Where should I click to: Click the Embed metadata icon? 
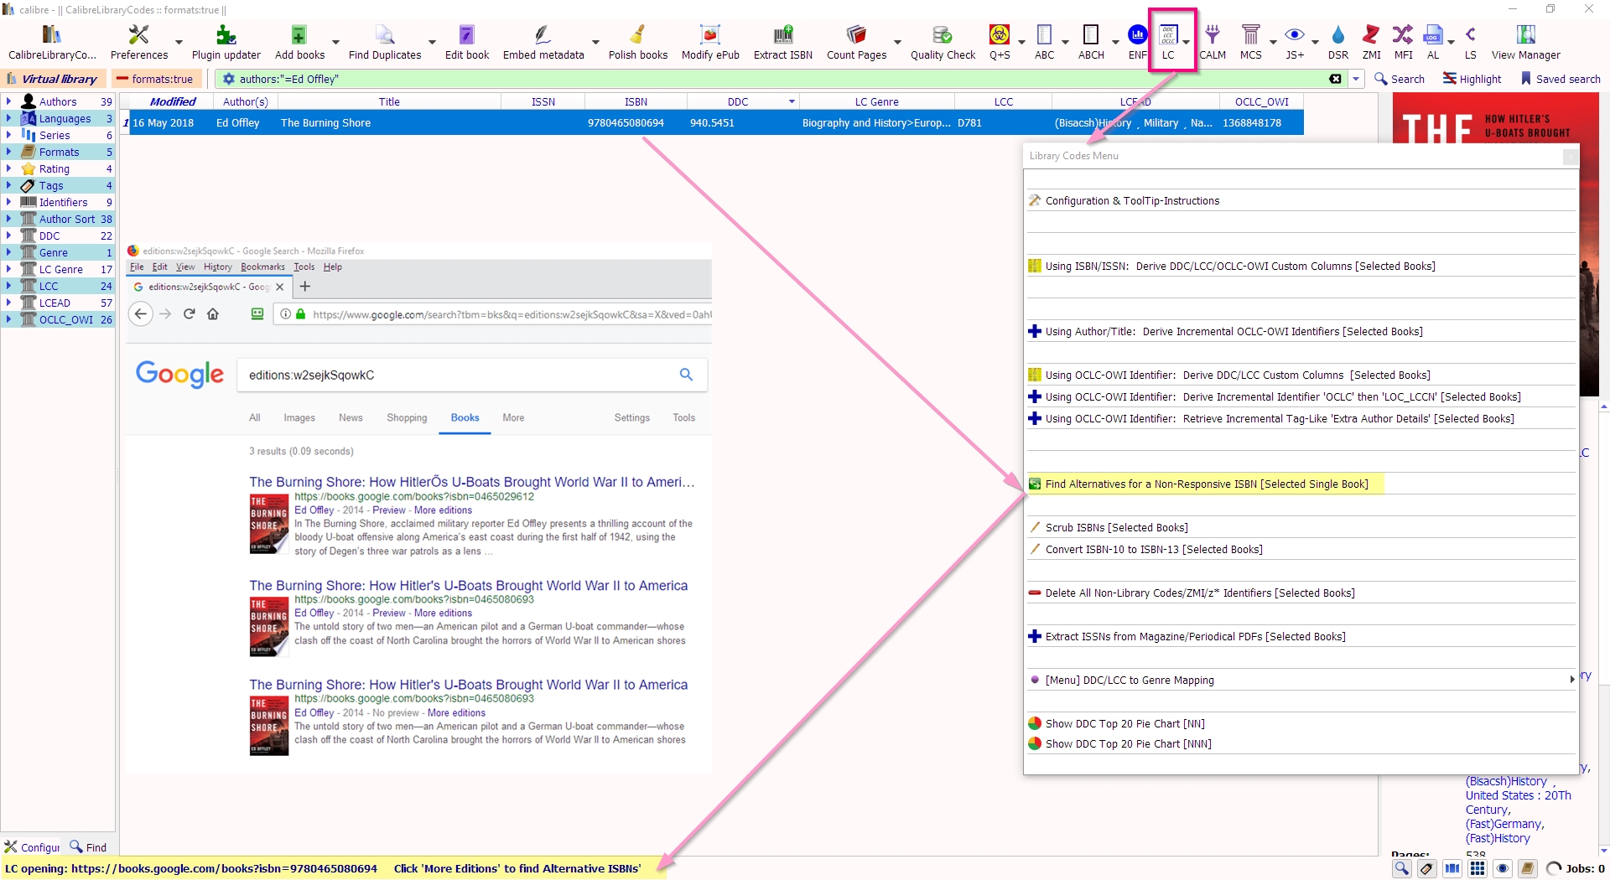tap(543, 42)
